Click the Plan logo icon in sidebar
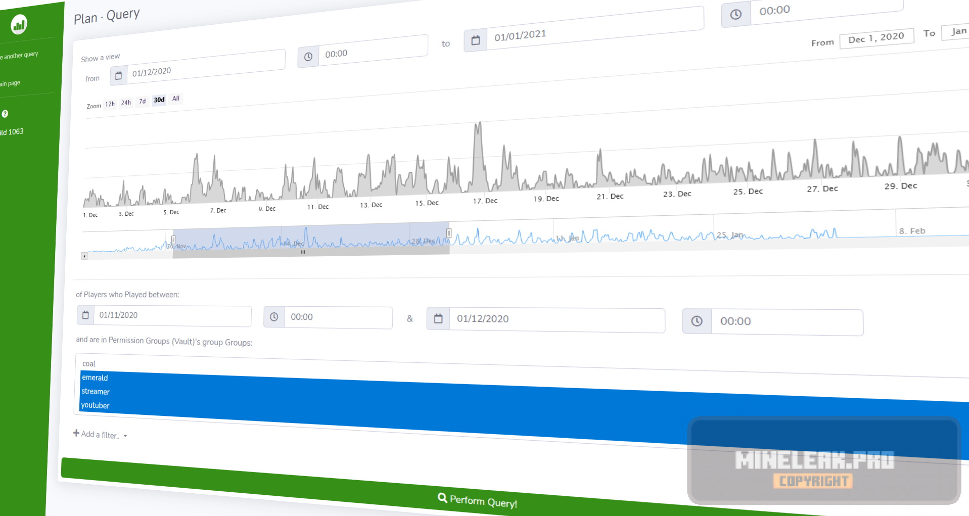This screenshot has width=969, height=516. (19, 24)
